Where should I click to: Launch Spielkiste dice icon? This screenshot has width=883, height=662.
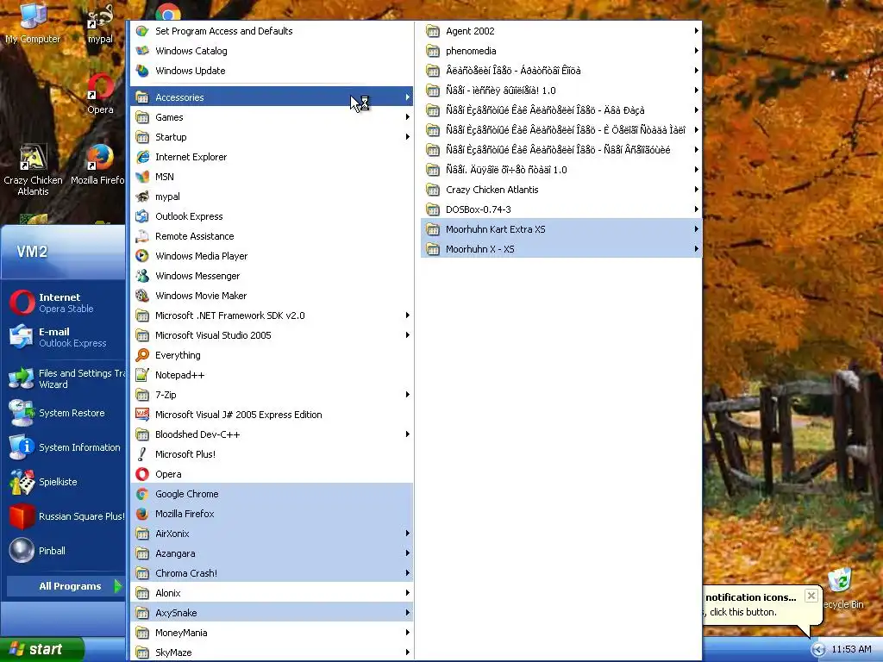(22, 482)
